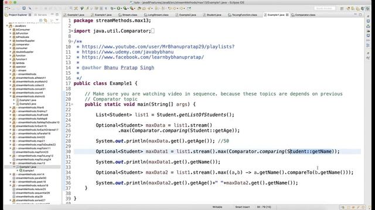Open the Search toolbar icon
Image resolution: width=375 pixels, height=210 pixels.
coord(149,8)
